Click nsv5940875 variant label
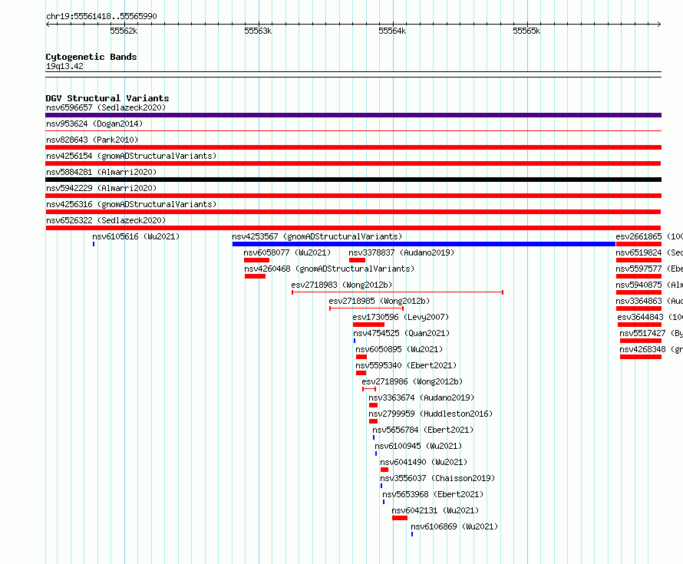 (649, 285)
